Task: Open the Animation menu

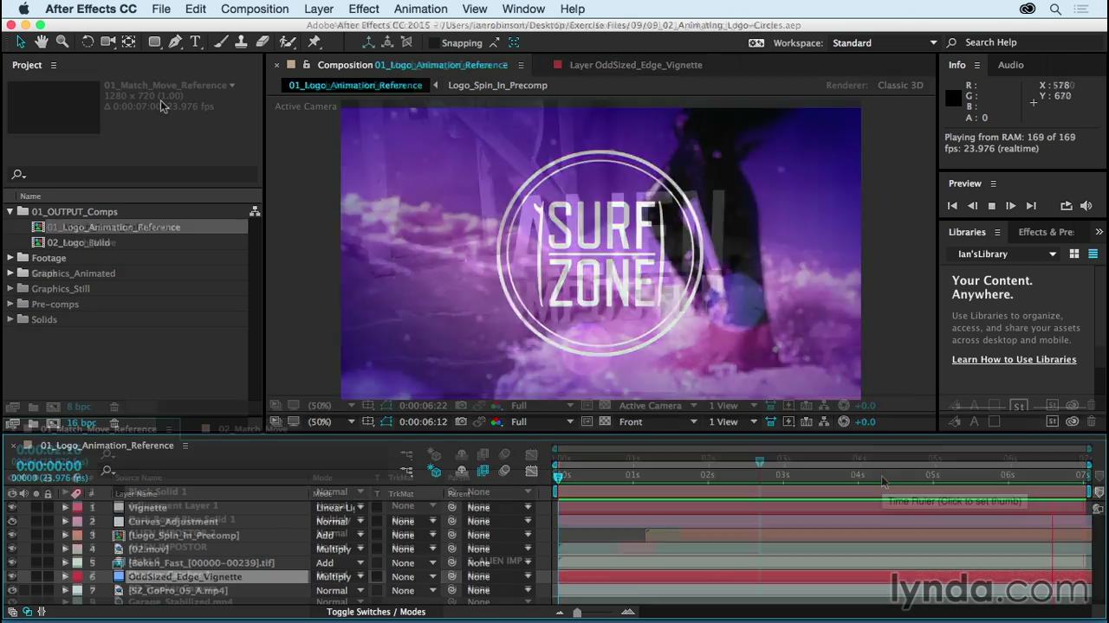Action: tap(420, 9)
